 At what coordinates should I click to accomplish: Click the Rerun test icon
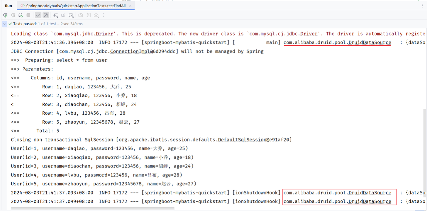[x=5, y=15]
